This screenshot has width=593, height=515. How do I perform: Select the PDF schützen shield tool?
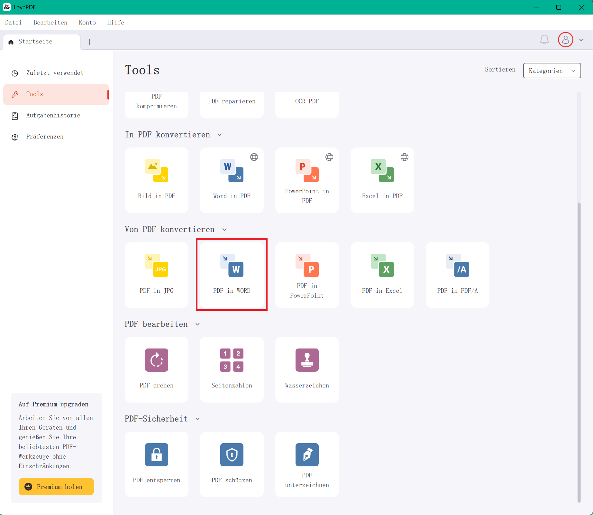point(232,464)
